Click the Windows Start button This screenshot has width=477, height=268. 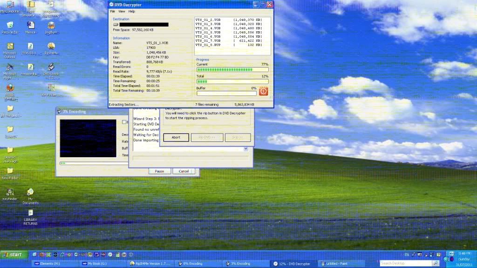[x=14, y=255]
